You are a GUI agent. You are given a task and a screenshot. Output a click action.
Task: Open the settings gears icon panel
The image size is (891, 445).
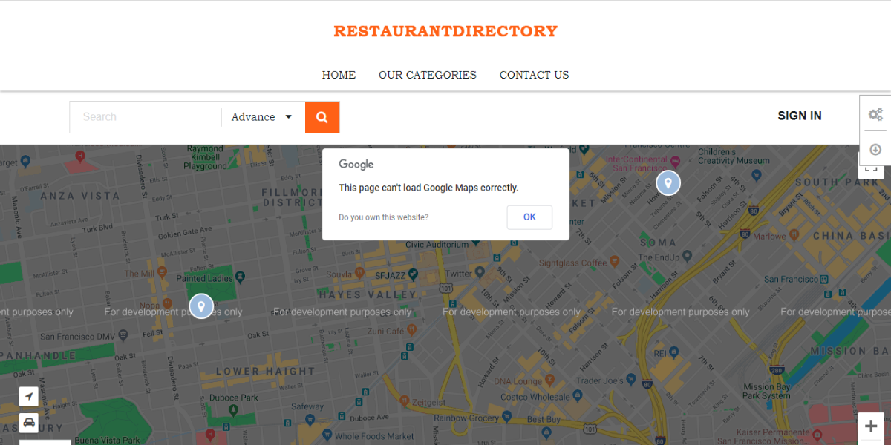coord(875,114)
